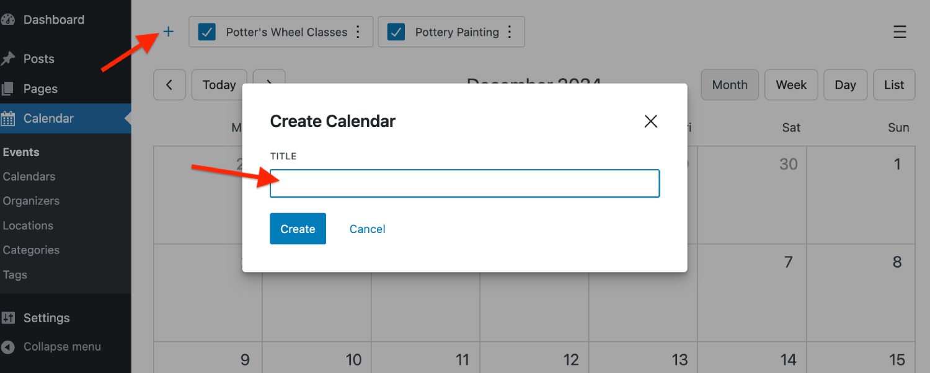Open Organizers submenu item
This screenshot has width=930, height=373.
coord(31,201)
